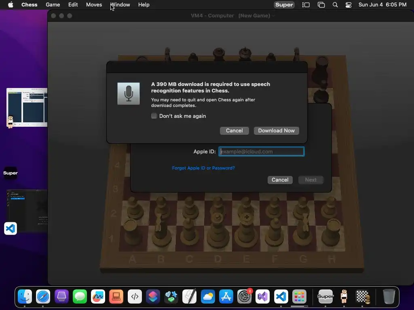Open Apple Configurator in the Dock
Viewport: 414px width, 310px height.
click(61, 297)
